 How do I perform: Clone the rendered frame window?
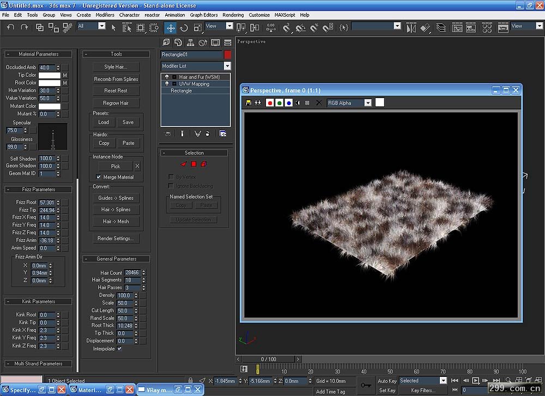point(258,103)
